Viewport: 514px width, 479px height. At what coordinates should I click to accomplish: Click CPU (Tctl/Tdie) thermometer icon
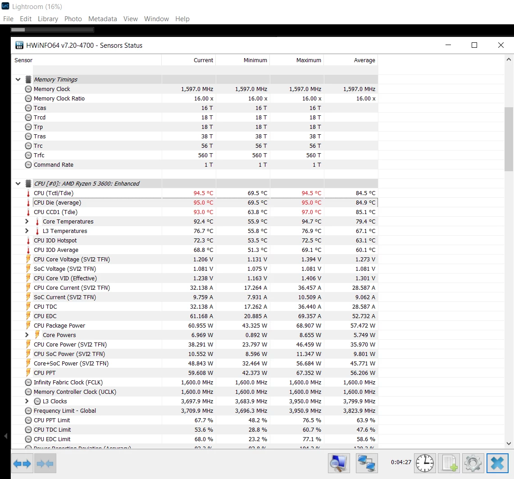28,193
